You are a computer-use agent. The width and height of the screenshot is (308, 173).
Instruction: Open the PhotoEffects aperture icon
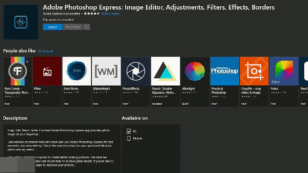[136, 71]
